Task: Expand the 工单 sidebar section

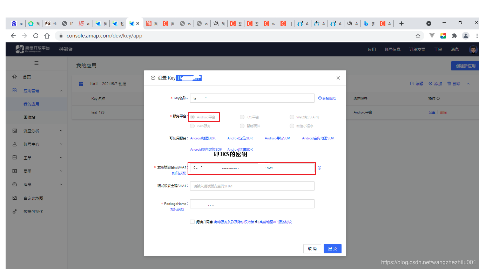Action: pos(61,158)
